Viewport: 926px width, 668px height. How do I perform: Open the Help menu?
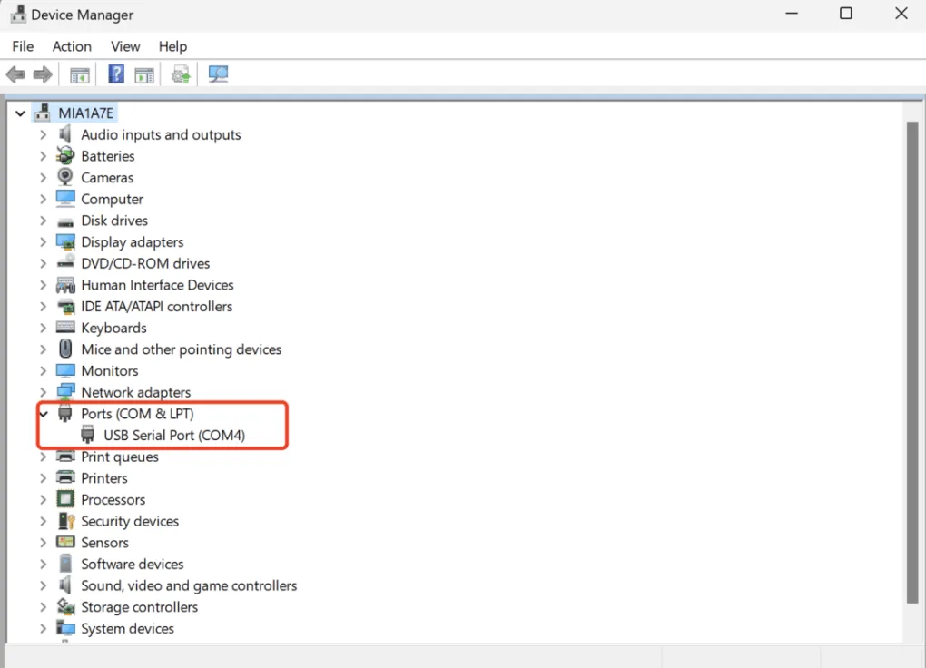pyautogui.click(x=172, y=46)
